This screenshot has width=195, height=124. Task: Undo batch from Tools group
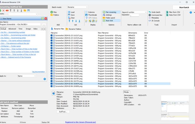[155, 12]
